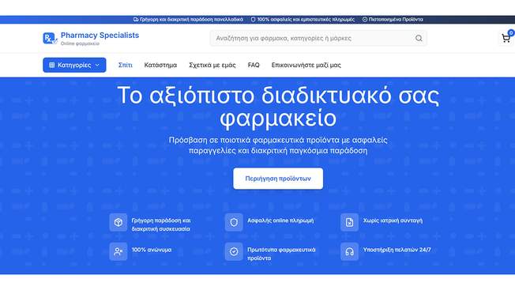Click the document icon beside Χωρίς ιατρική συνταγή
This screenshot has width=515, height=290.
[349, 222]
